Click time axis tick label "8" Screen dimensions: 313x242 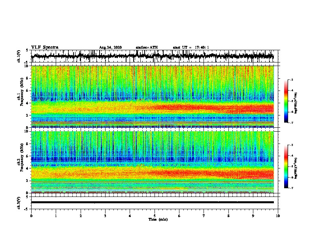click(x=228, y=216)
